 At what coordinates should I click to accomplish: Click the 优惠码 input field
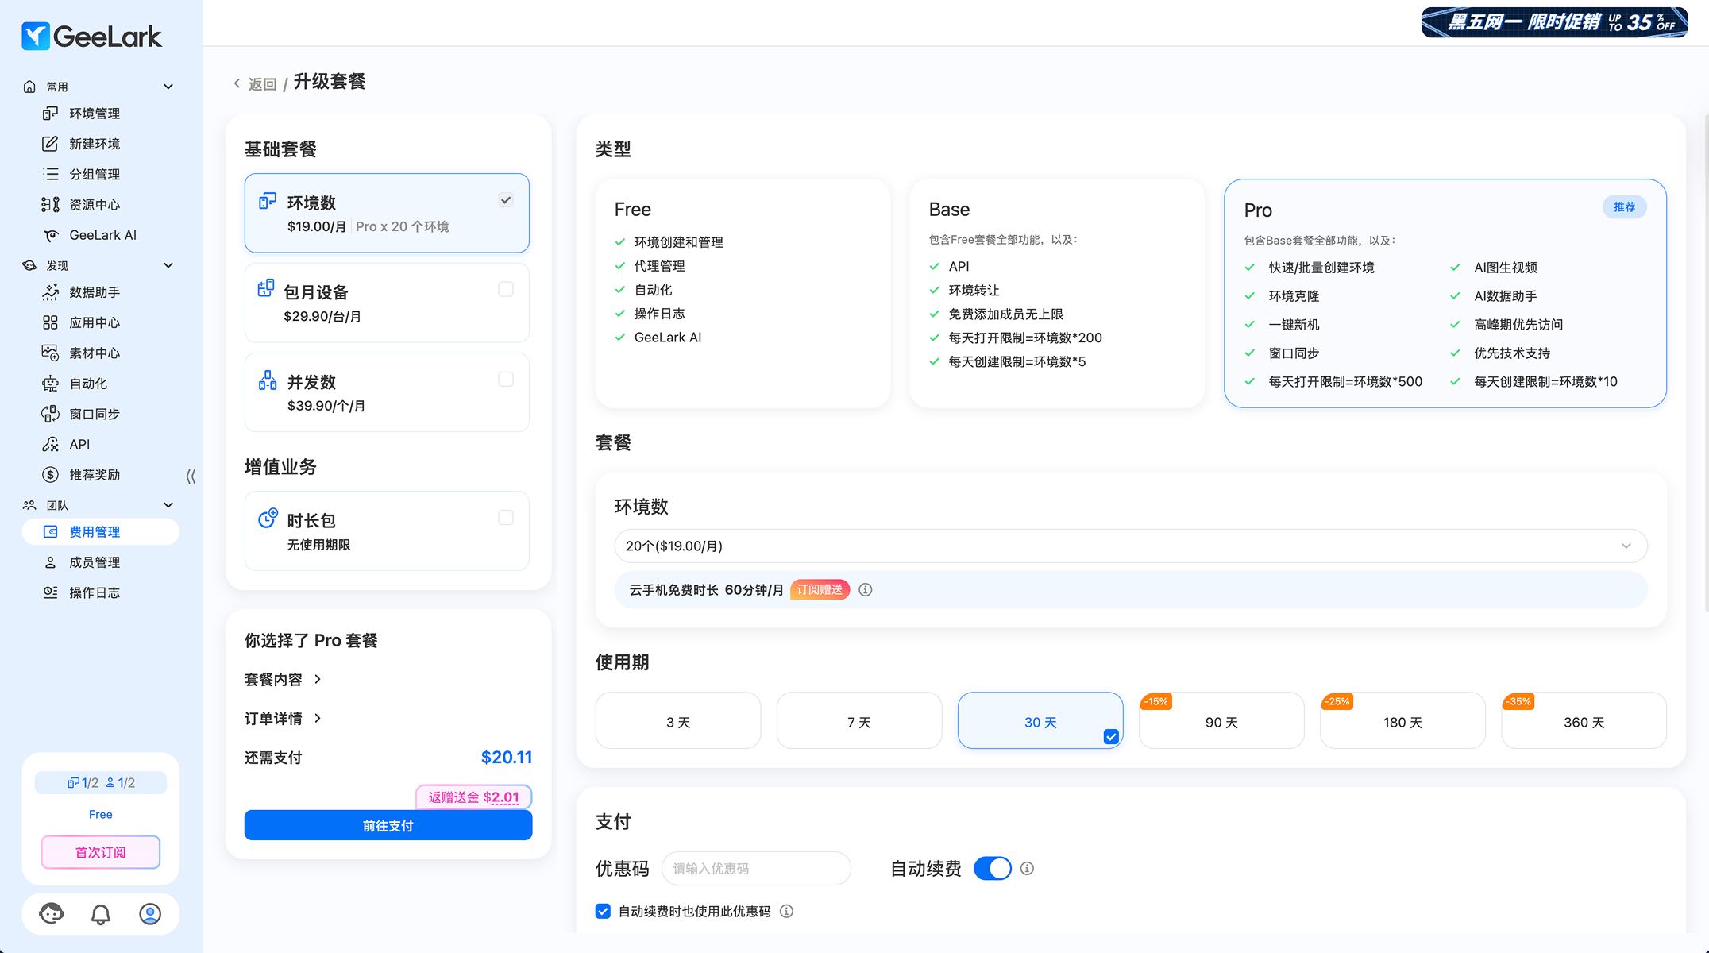[x=755, y=869]
